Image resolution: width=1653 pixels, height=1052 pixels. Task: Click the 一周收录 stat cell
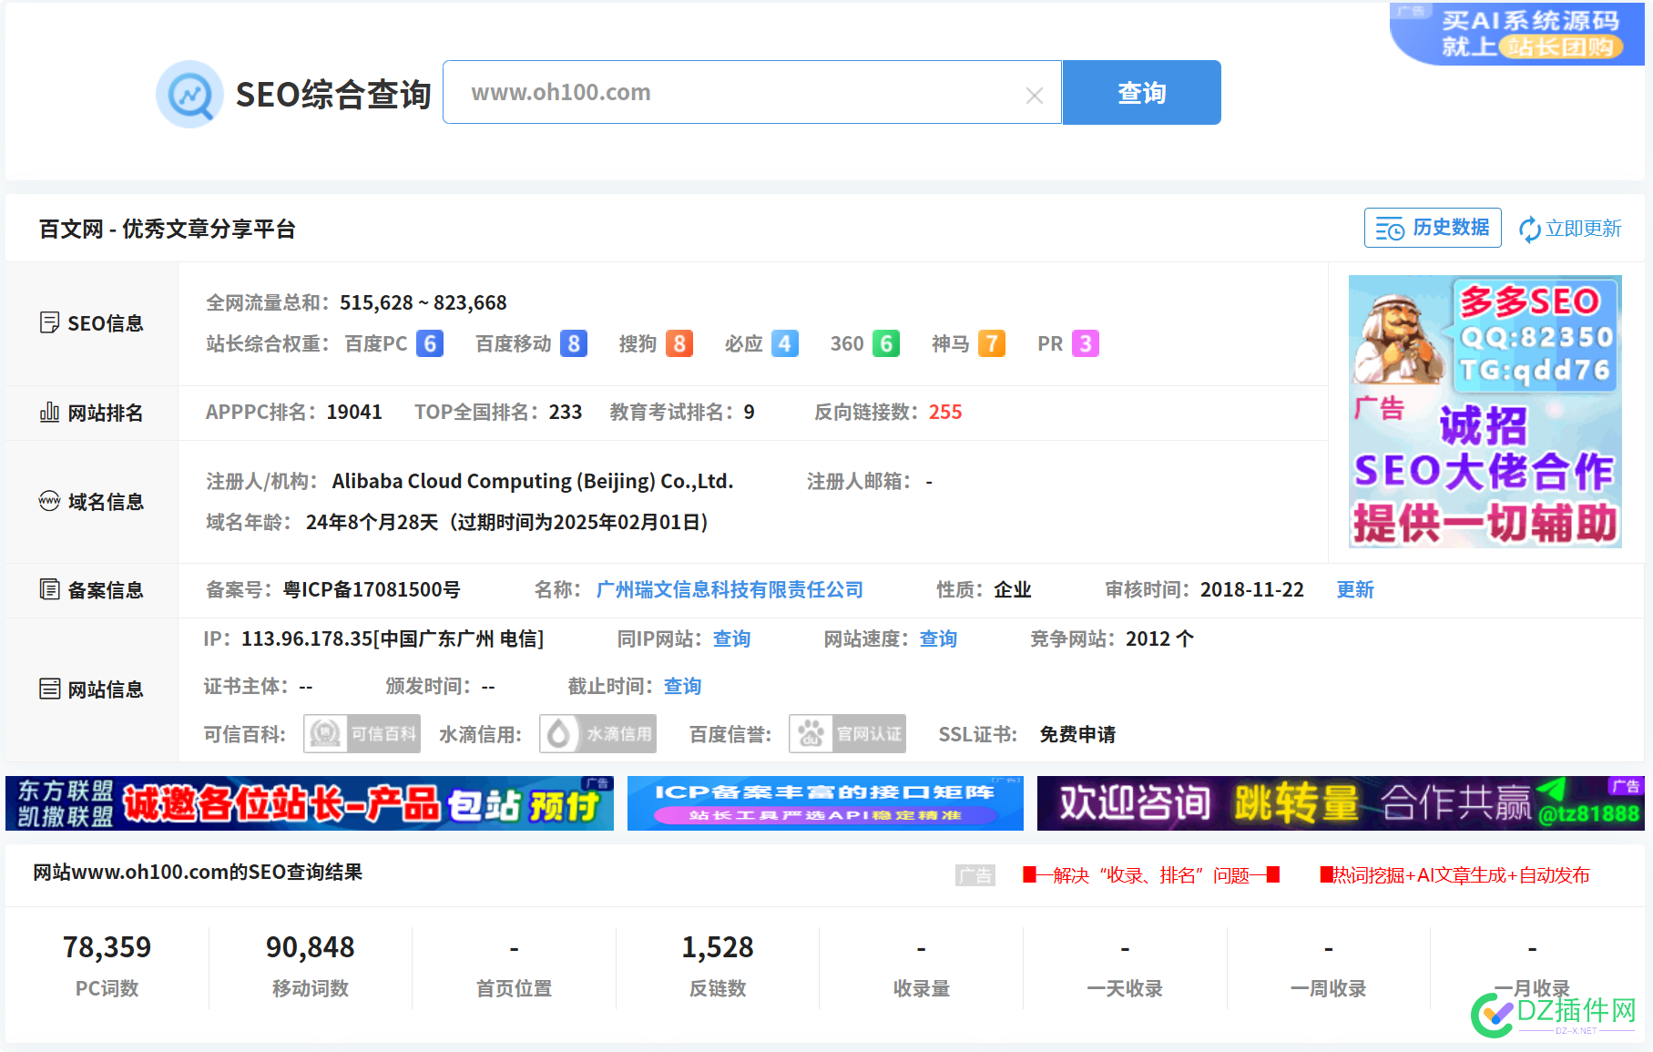(x=1328, y=967)
